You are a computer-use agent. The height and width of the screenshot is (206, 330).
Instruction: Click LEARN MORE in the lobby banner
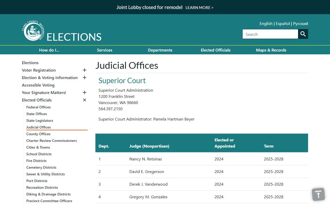click(200, 7)
